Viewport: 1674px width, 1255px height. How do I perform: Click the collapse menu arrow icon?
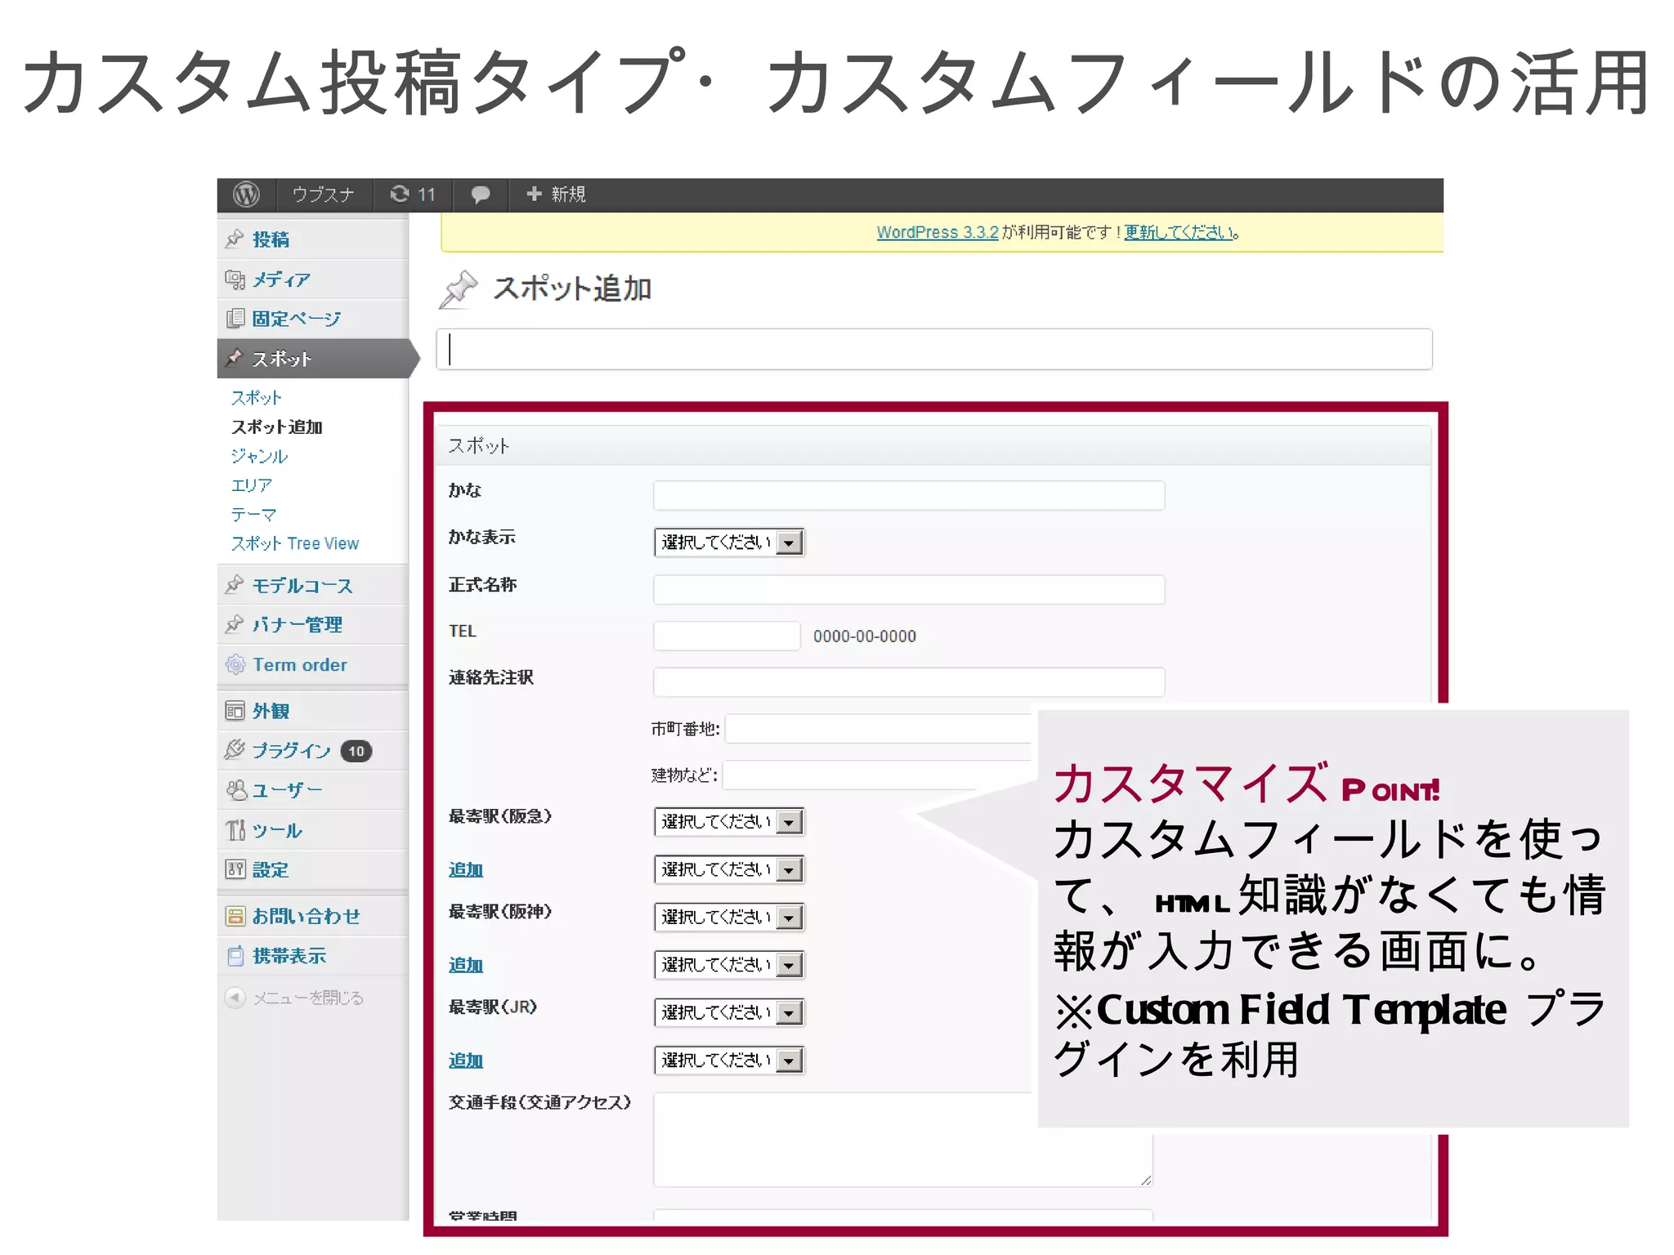pos(235,998)
